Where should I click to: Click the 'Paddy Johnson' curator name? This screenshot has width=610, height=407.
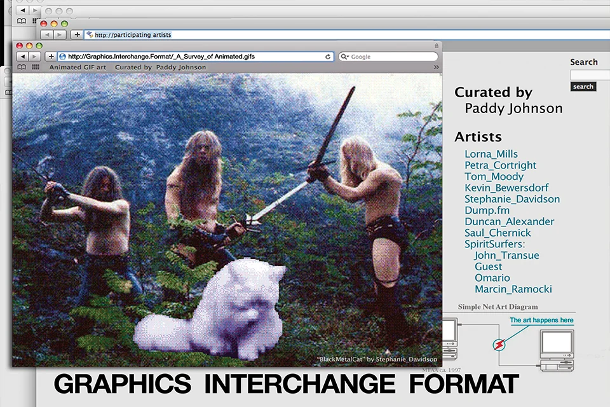pyautogui.click(x=513, y=108)
